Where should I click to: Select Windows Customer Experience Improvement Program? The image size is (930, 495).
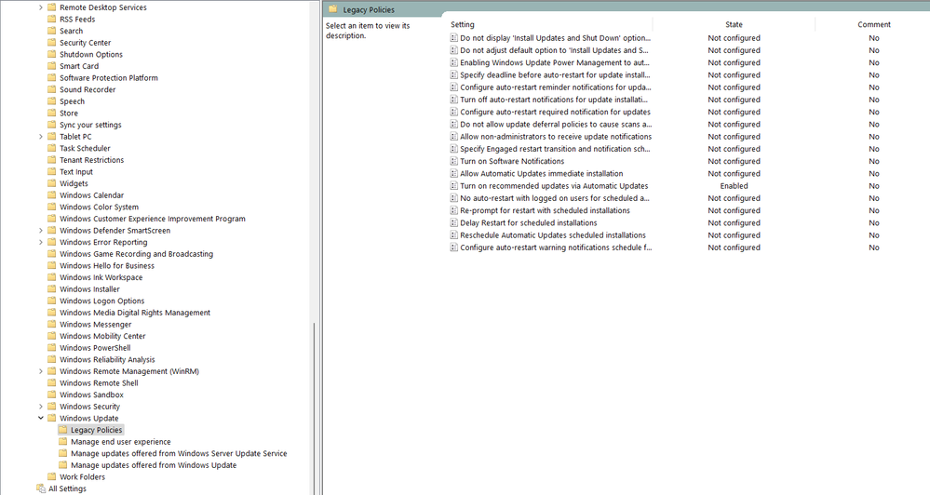[153, 219]
